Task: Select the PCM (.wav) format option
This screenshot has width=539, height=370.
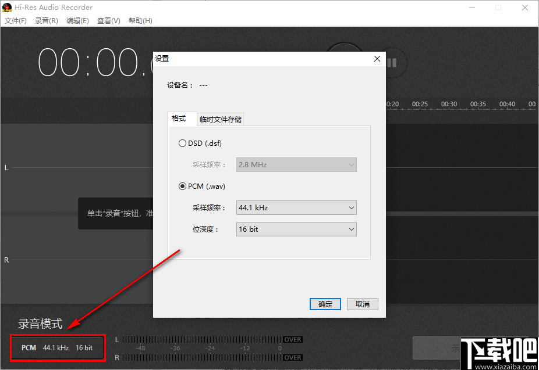Action: tap(183, 186)
